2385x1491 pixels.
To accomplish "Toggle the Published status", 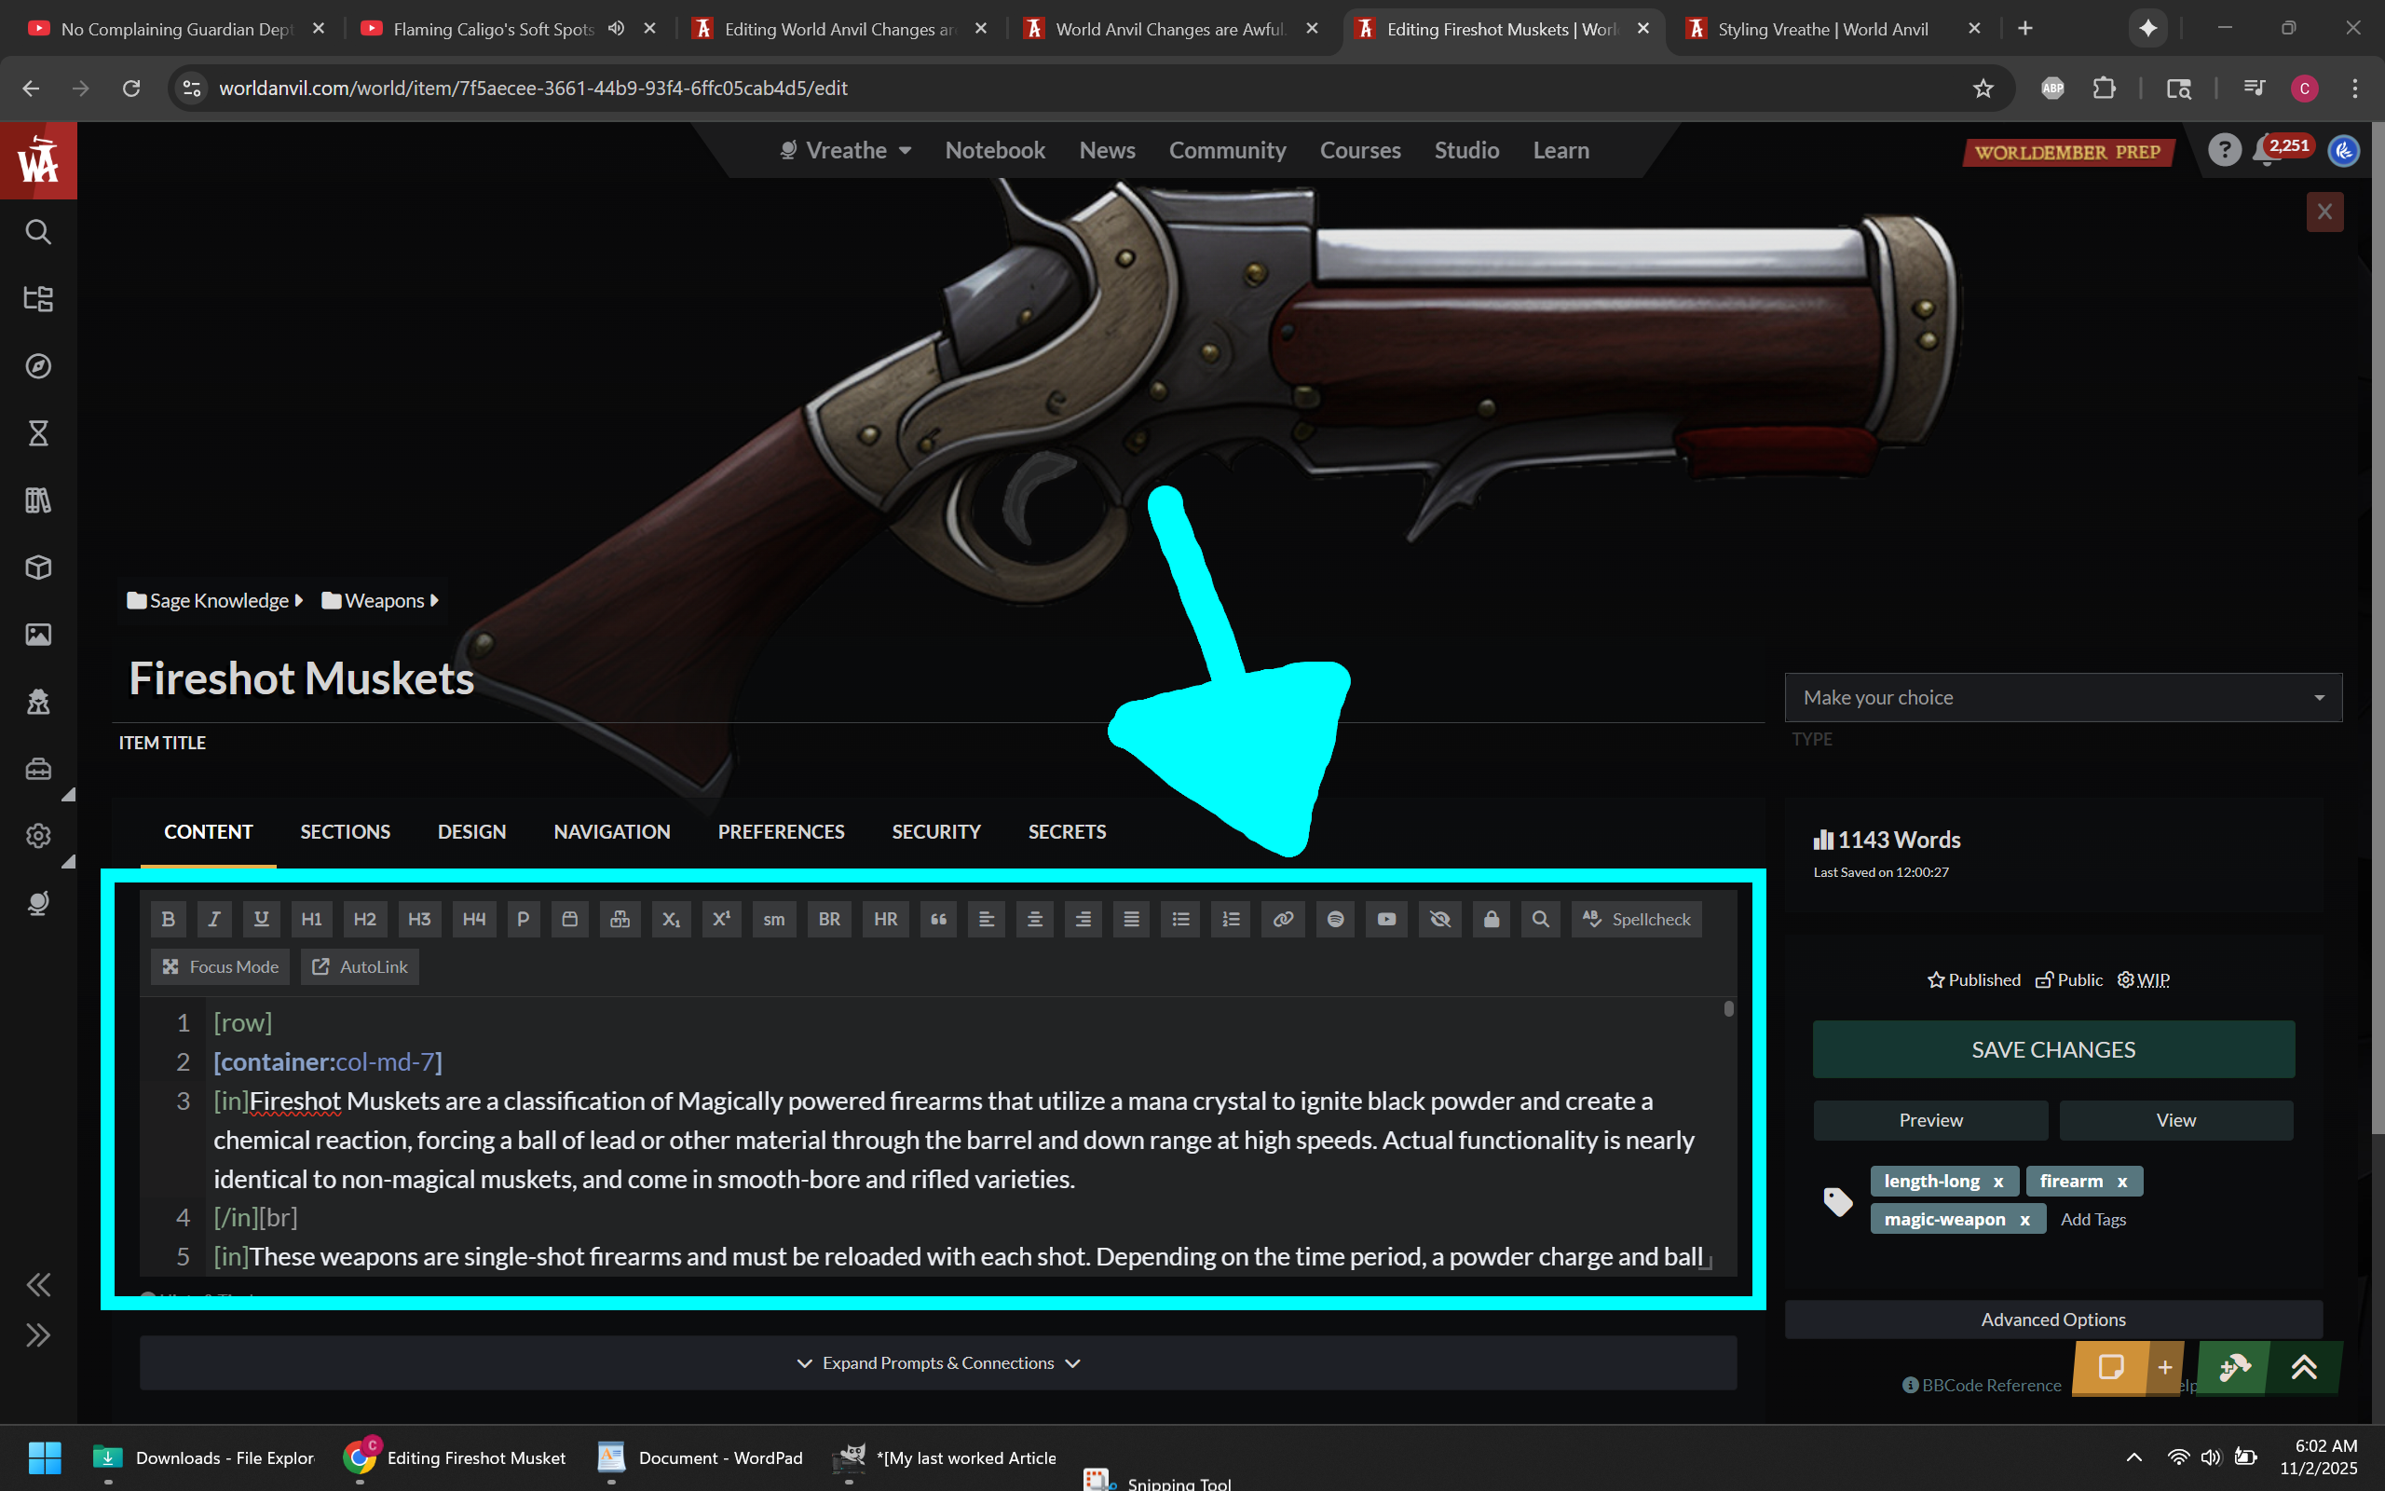I will (1973, 979).
